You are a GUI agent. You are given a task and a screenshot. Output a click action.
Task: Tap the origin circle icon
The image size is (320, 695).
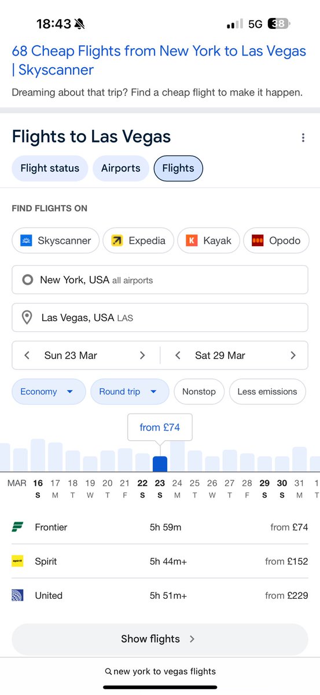[x=27, y=280]
